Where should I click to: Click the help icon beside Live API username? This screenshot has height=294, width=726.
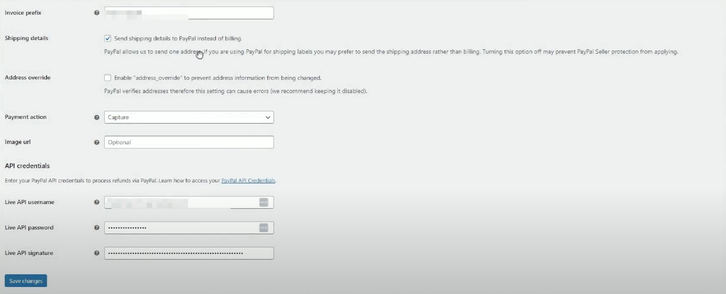pos(96,202)
